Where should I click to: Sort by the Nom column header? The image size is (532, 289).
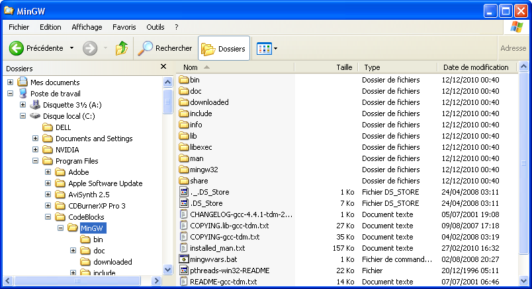tap(235, 67)
